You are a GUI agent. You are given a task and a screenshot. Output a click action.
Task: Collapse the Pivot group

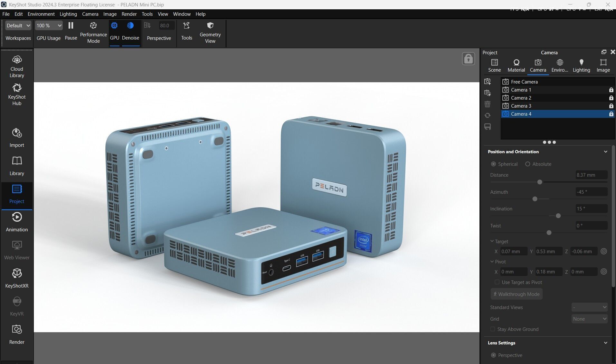(x=492, y=262)
